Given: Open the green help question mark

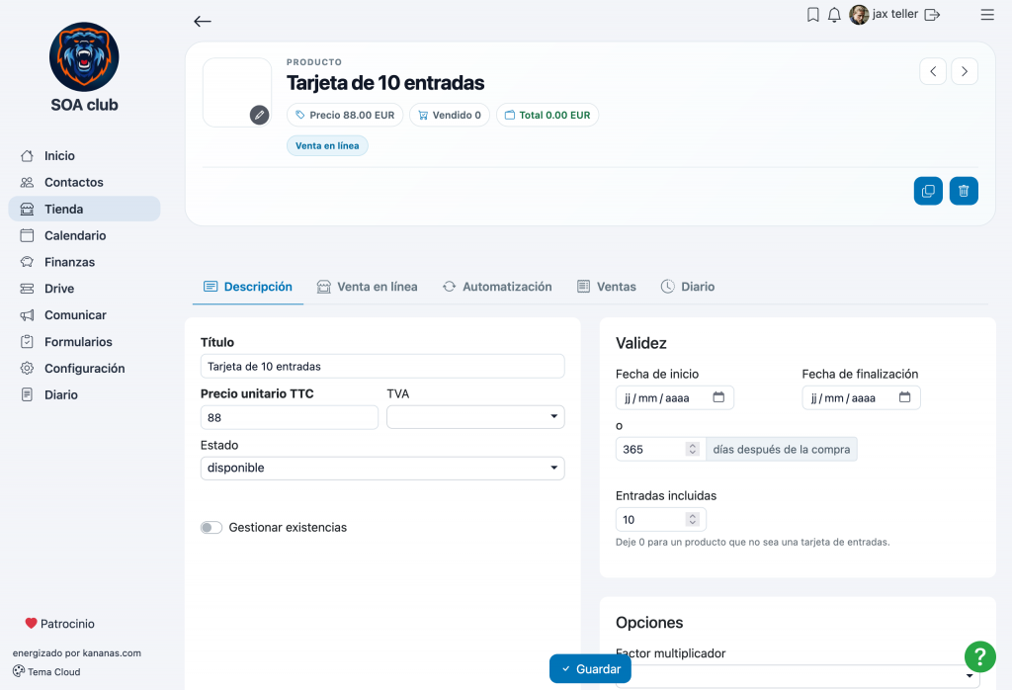Looking at the screenshot, I should (x=979, y=656).
